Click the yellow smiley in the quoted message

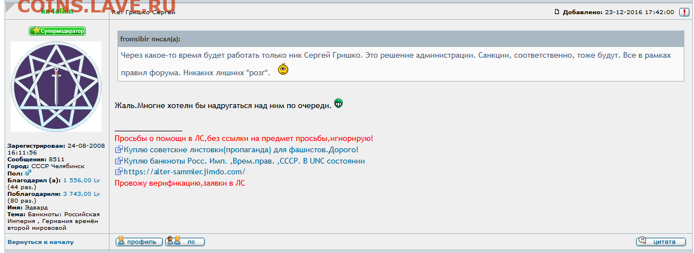tap(284, 70)
